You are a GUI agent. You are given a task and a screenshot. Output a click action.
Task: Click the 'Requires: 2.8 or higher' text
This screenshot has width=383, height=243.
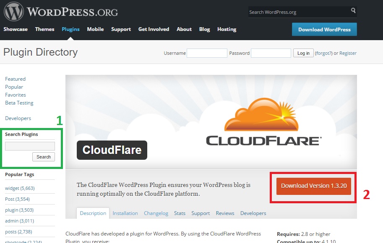click(303, 234)
